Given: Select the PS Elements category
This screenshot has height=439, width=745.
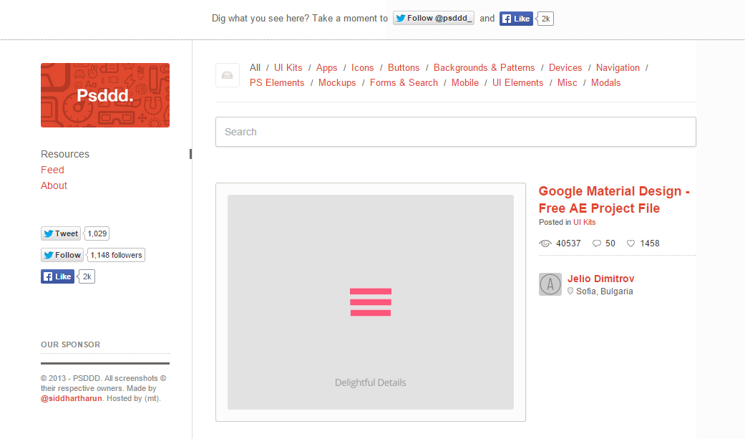Looking at the screenshot, I should pos(277,83).
